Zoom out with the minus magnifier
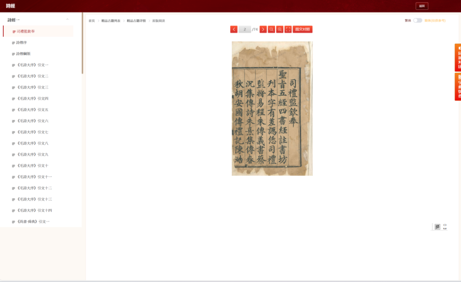461x282 pixels. click(x=271, y=30)
